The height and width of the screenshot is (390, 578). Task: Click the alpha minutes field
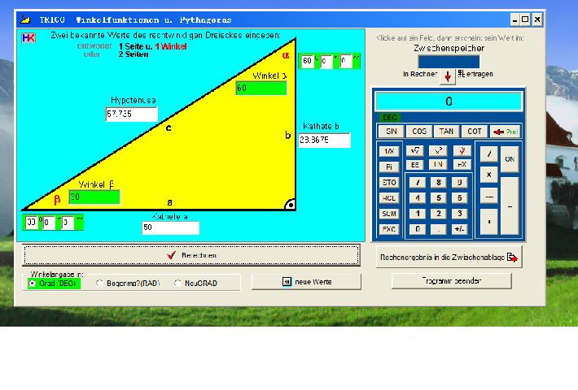326,61
